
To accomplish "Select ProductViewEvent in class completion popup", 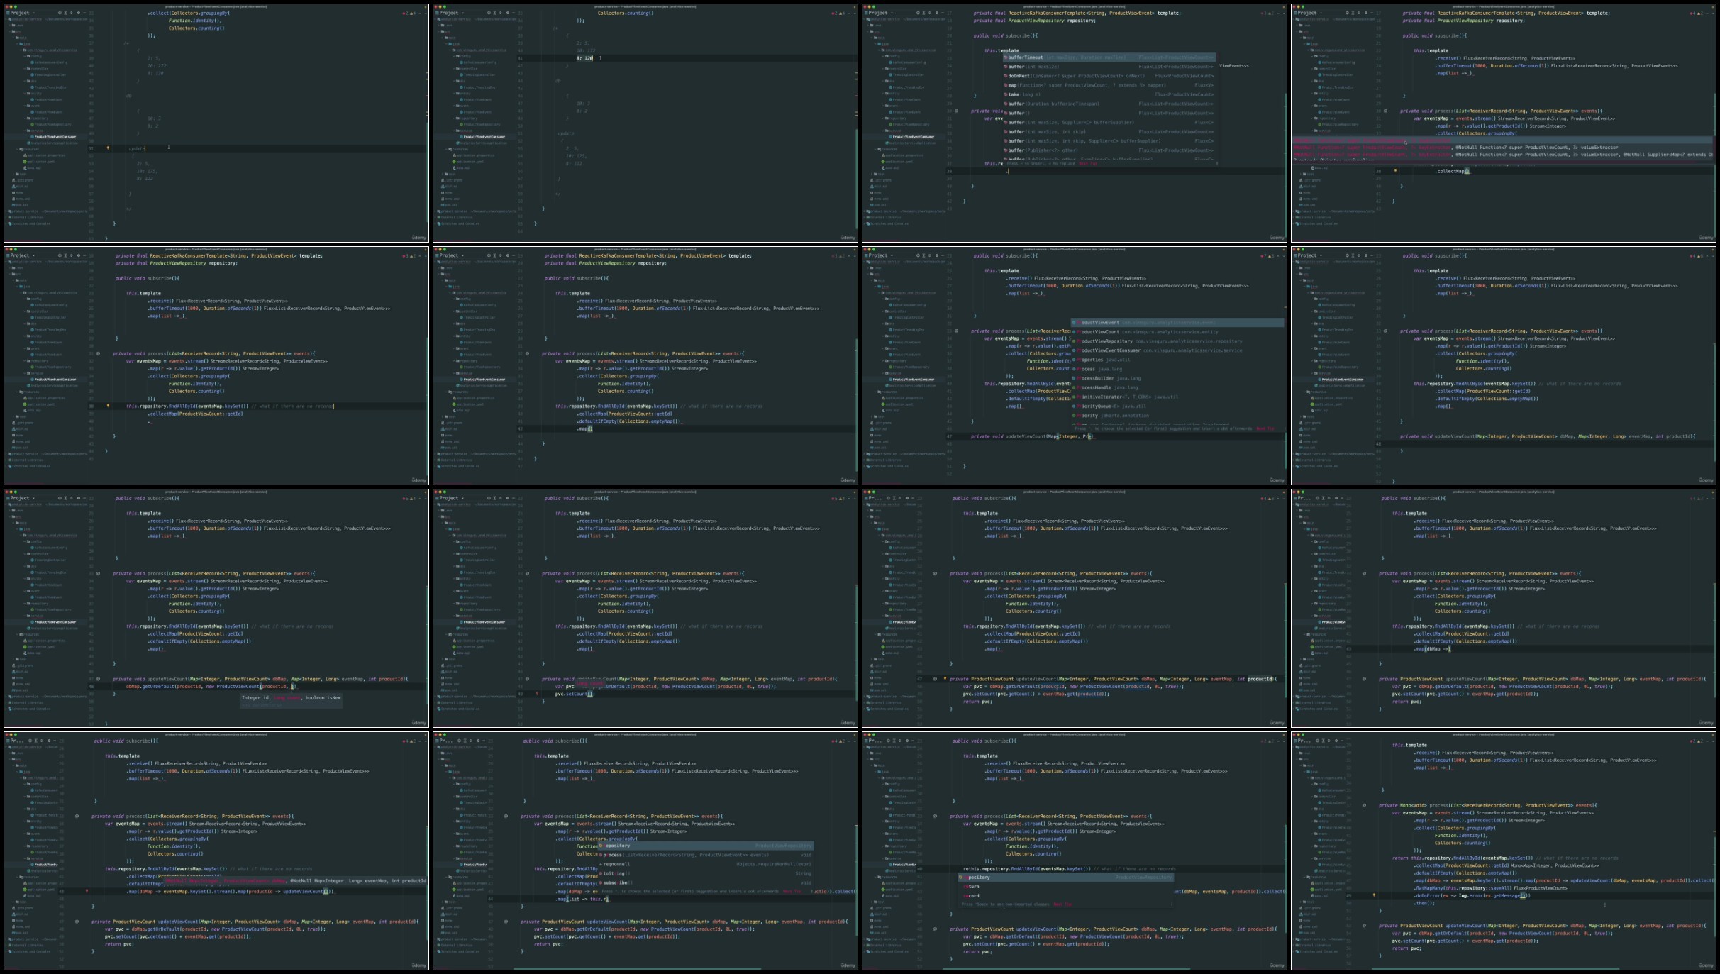I will coord(1177,323).
